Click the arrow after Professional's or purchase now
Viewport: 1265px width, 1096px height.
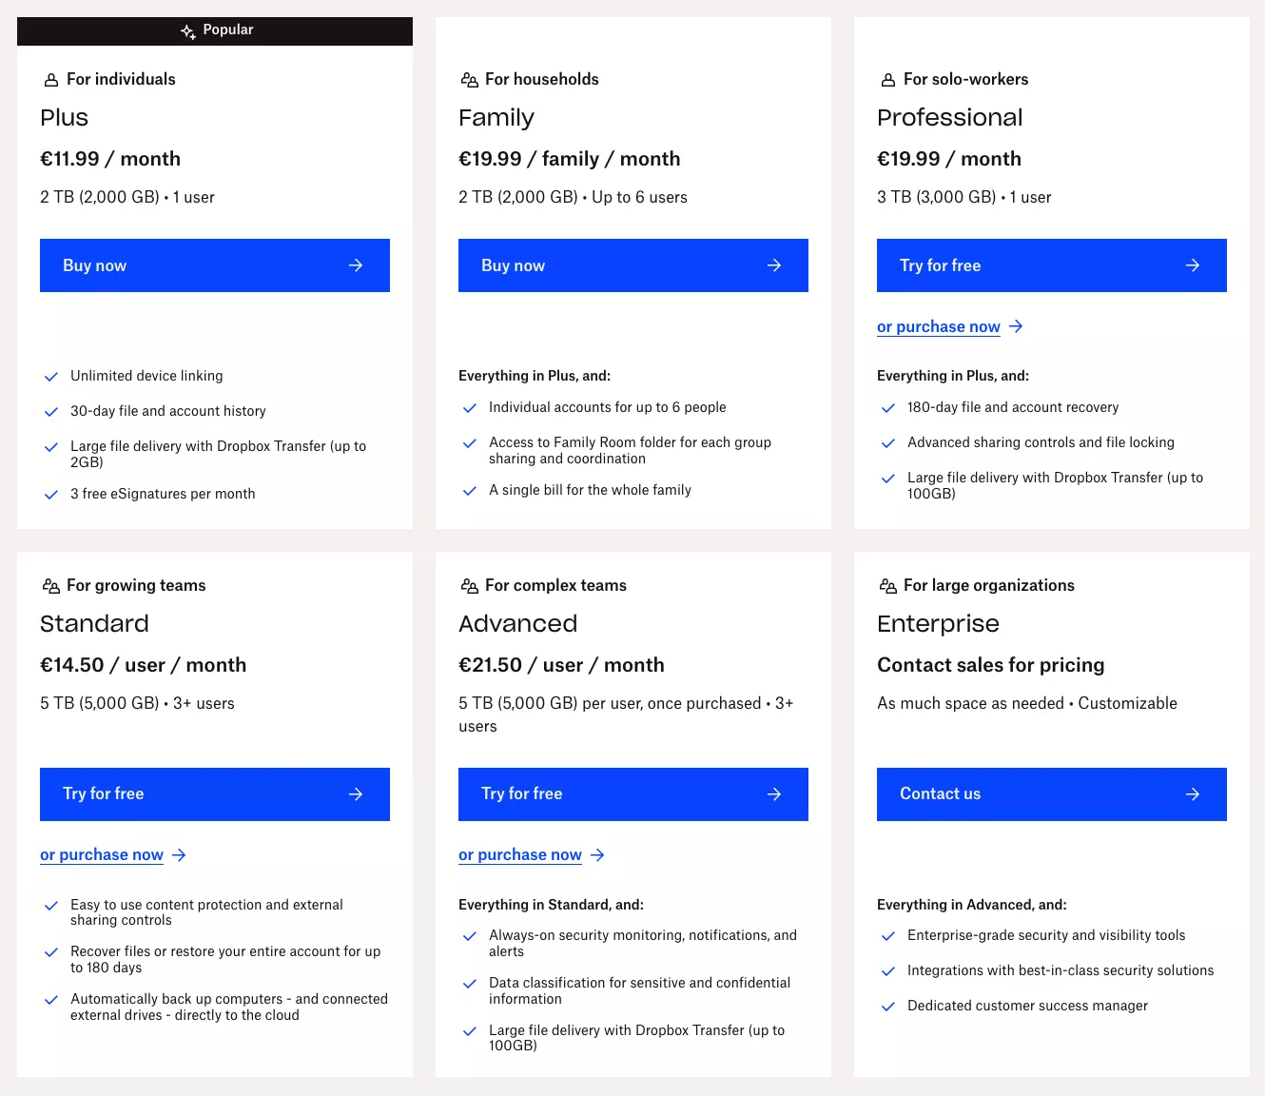tap(1016, 326)
